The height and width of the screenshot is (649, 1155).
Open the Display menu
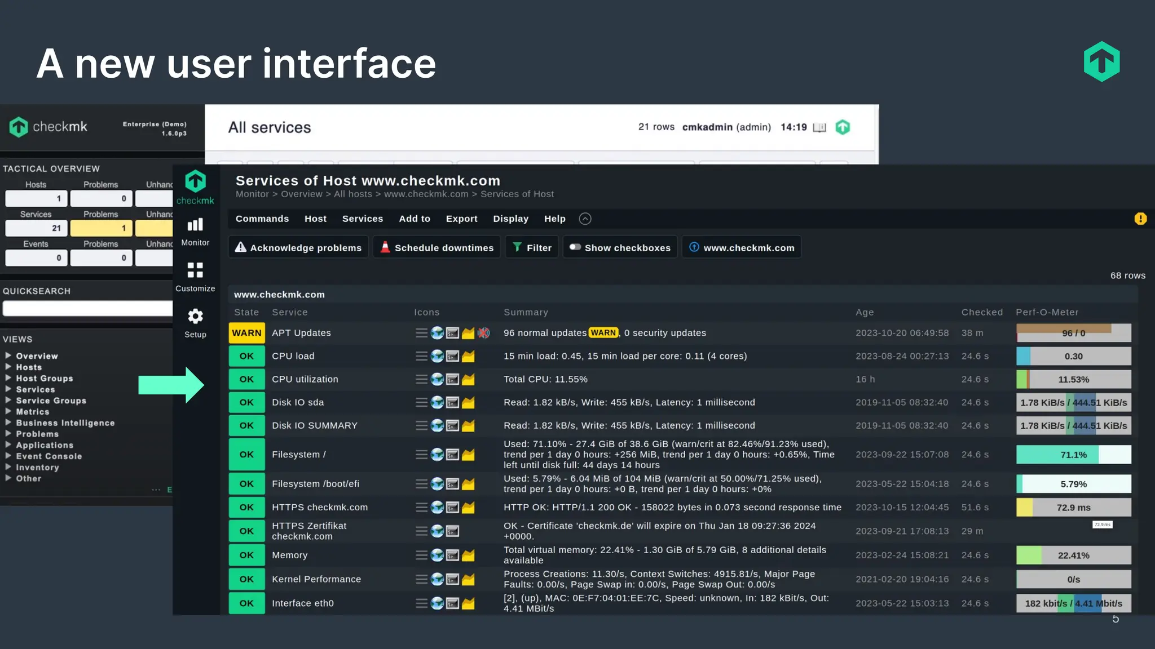[511, 219]
